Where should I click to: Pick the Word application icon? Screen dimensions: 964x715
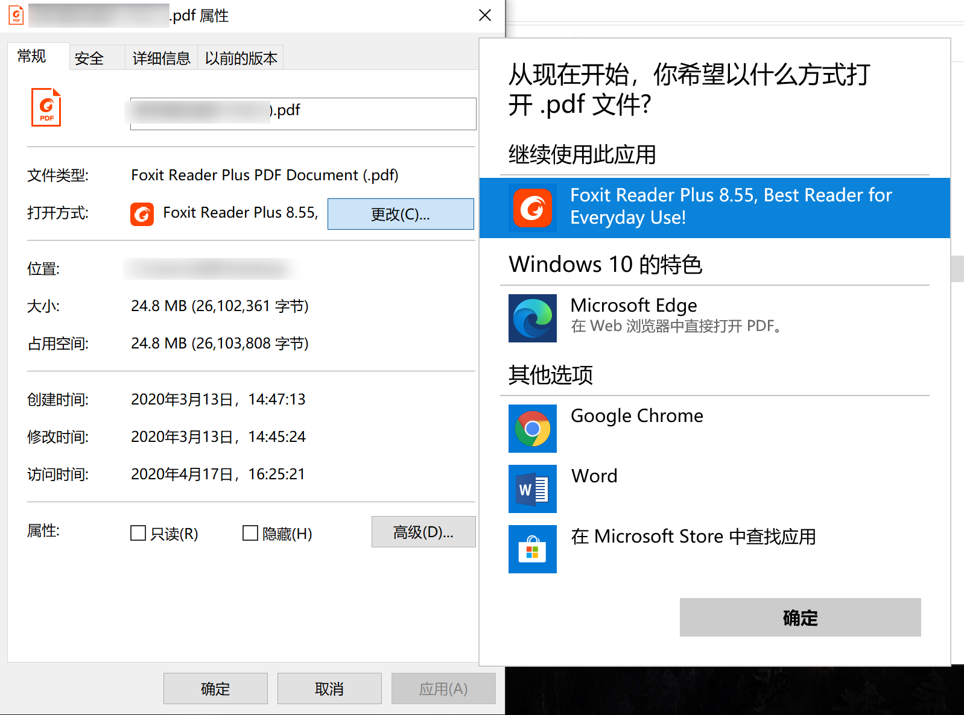(x=532, y=489)
